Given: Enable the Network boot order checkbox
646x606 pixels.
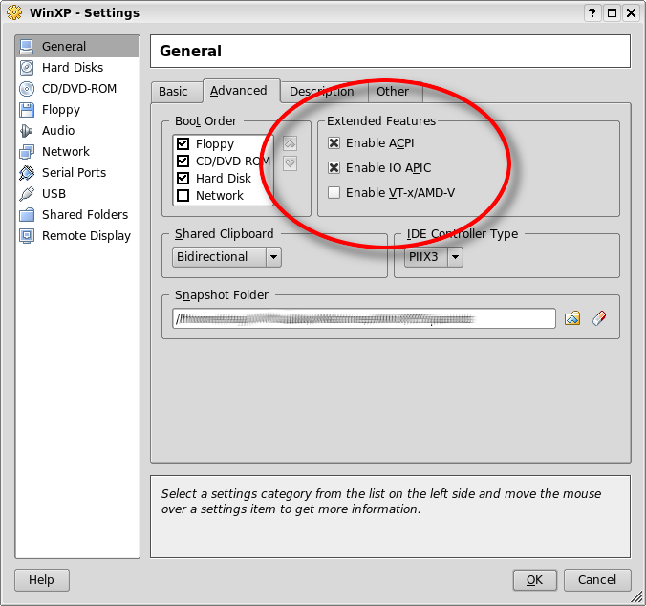Looking at the screenshot, I should point(183,195).
